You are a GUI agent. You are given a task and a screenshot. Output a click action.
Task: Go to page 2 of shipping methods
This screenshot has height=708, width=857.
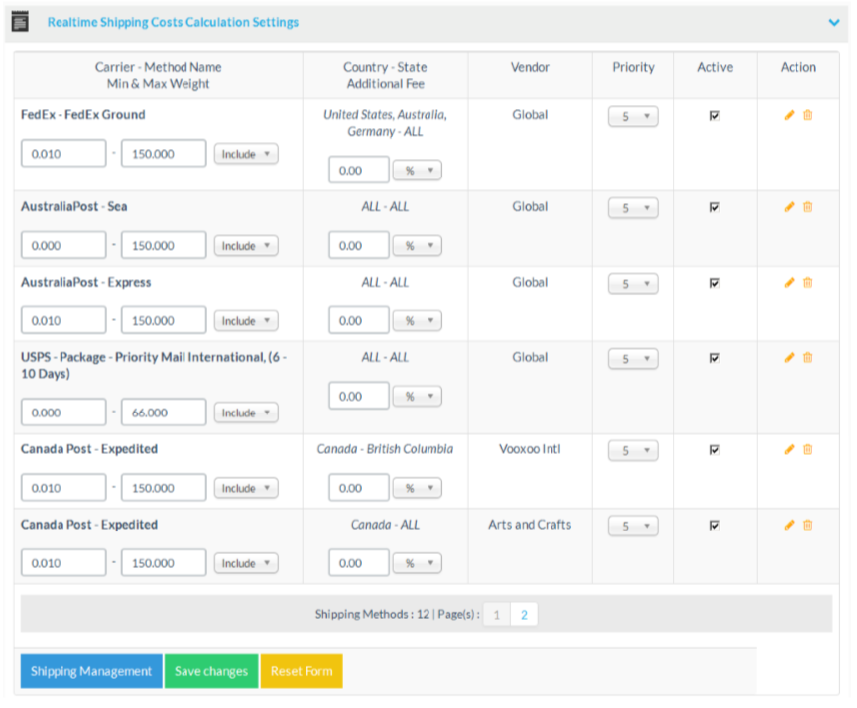pyautogui.click(x=523, y=615)
